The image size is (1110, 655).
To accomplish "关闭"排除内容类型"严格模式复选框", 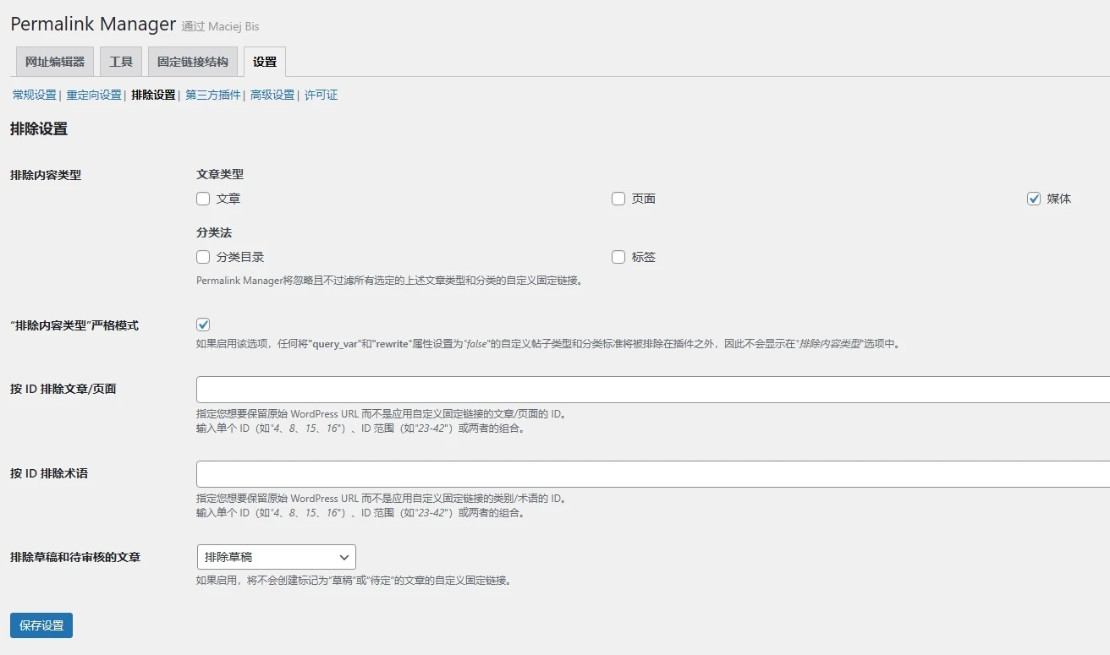I will coord(202,323).
